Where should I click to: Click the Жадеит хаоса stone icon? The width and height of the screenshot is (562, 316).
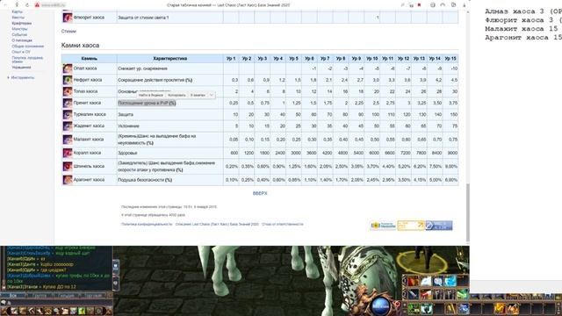click(68, 126)
